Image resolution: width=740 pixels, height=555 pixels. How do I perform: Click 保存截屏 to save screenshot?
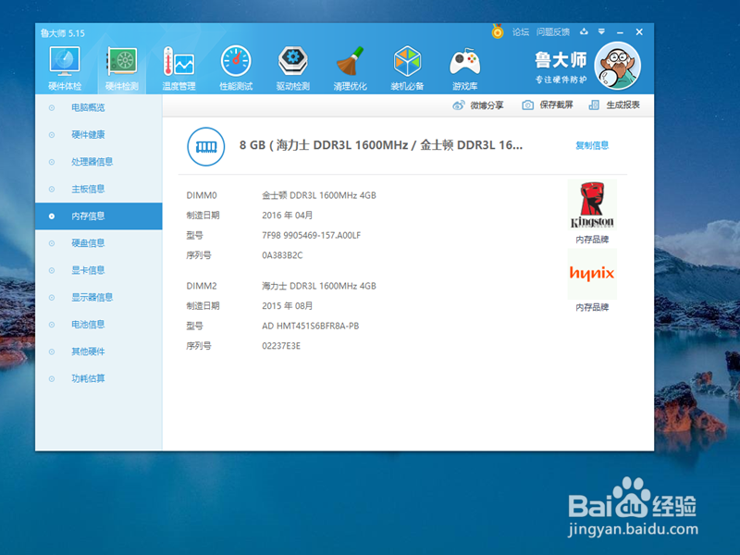[548, 105]
